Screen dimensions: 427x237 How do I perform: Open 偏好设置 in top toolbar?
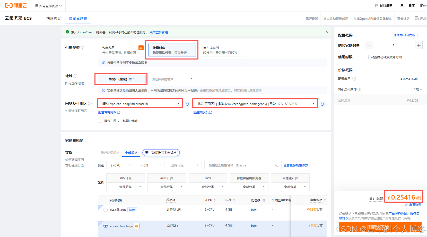click(x=312, y=18)
